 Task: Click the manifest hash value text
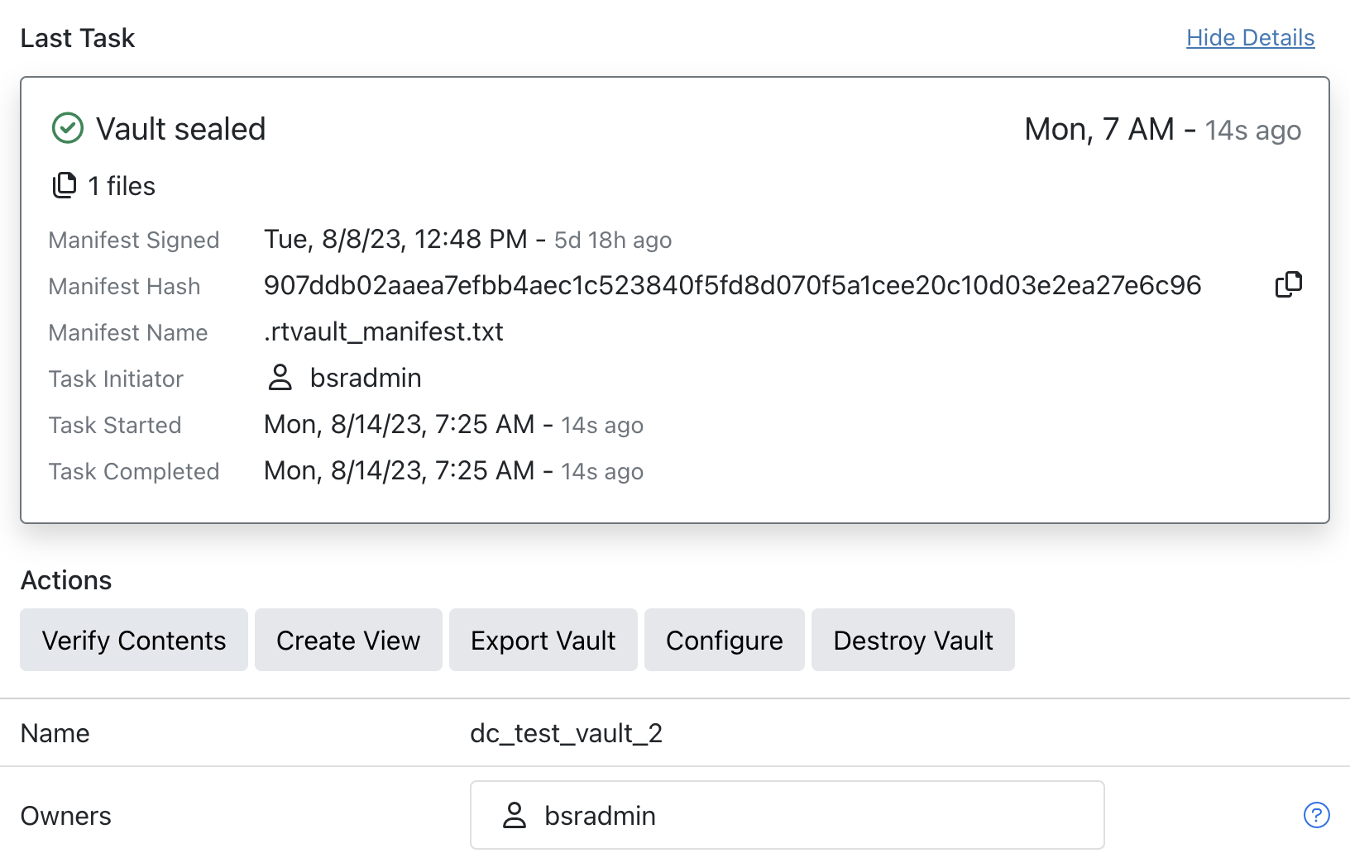(x=732, y=285)
